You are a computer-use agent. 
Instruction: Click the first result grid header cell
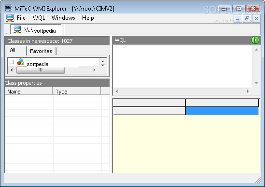tap(149, 103)
